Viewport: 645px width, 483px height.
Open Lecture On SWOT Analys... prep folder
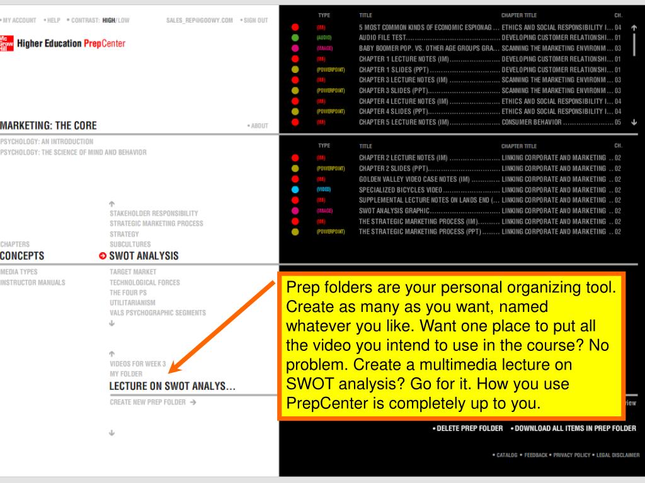tap(173, 386)
